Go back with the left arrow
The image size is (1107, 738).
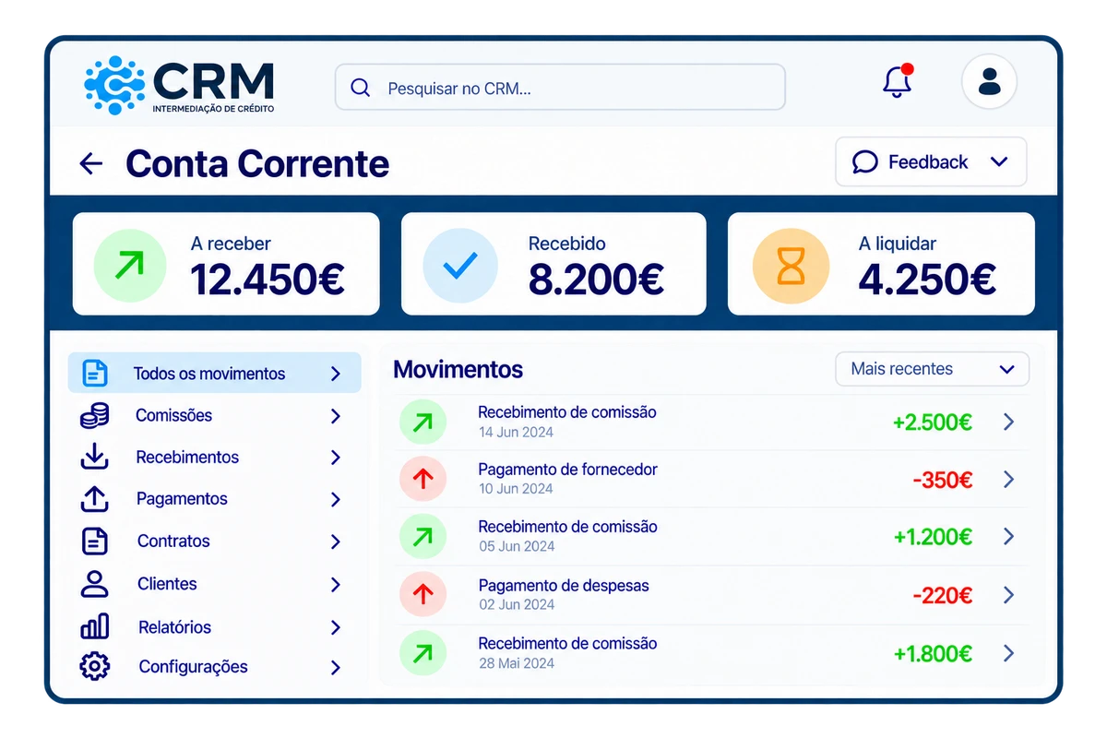(90, 164)
